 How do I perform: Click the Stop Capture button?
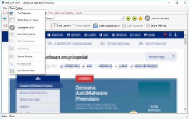pyautogui.click(x=81, y=26)
